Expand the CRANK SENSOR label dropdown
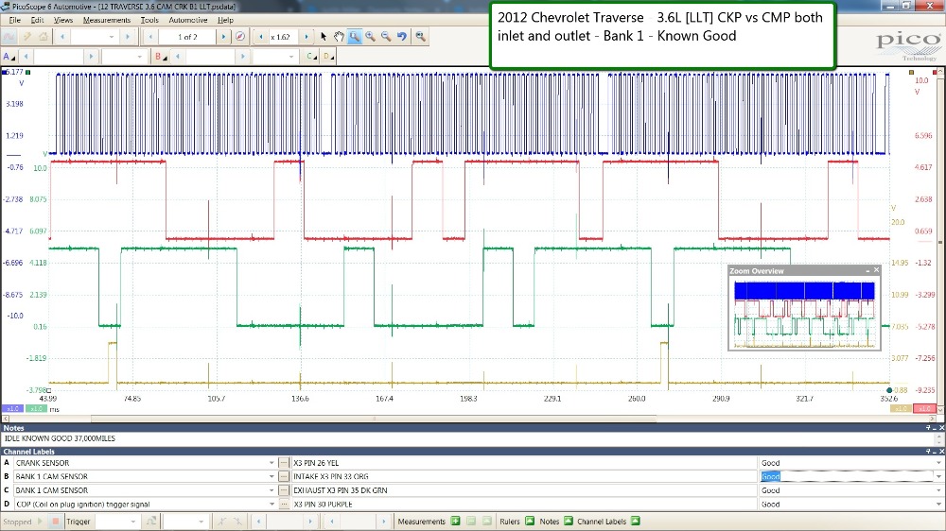The width and height of the screenshot is (946, 531). pos(270,463)
